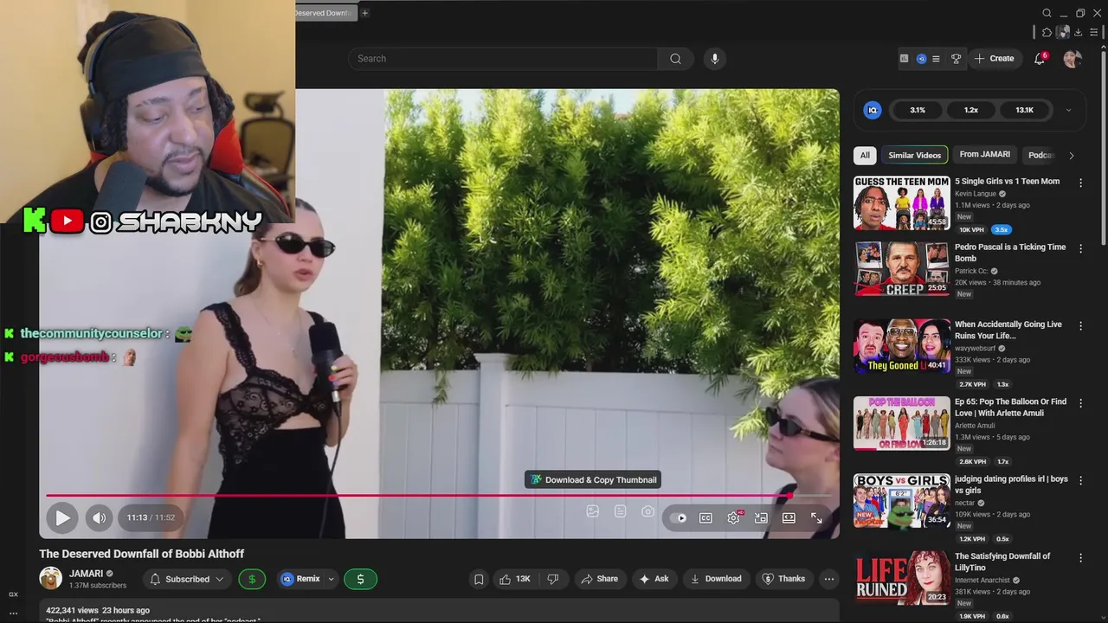The width and height of the screenshot is (1108, 623).
Task: Click the Share button
Action: [599, 579]
